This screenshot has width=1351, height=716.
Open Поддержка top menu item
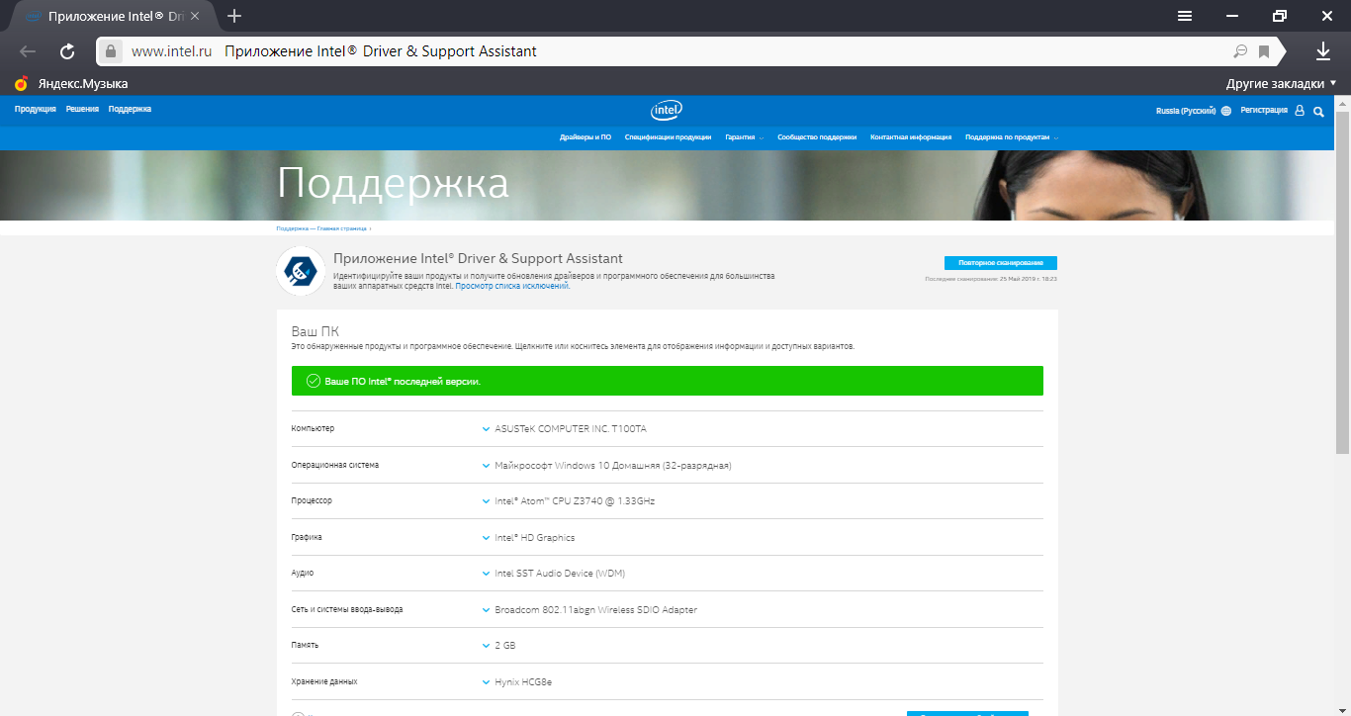(130, 110)
